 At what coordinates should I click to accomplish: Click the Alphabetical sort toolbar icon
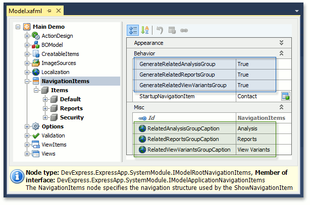click(x=145, y=30)
